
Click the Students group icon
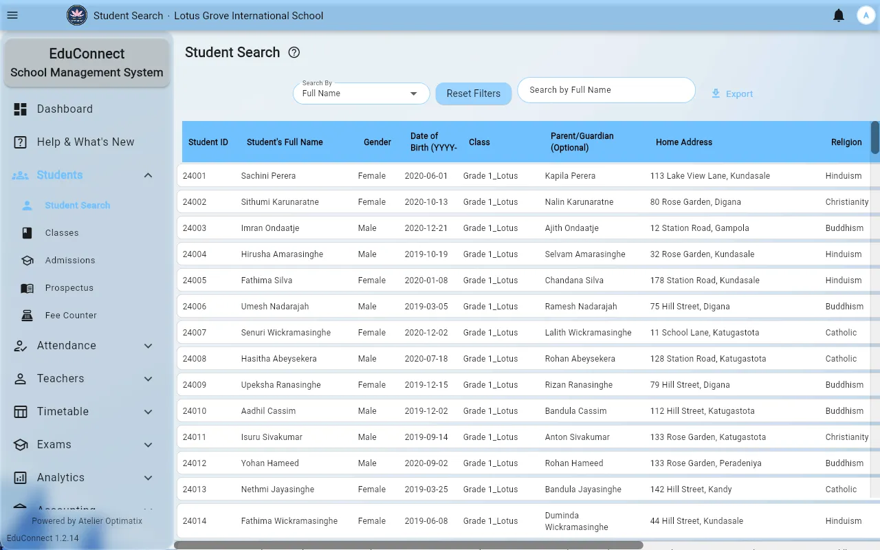point(21,175)
